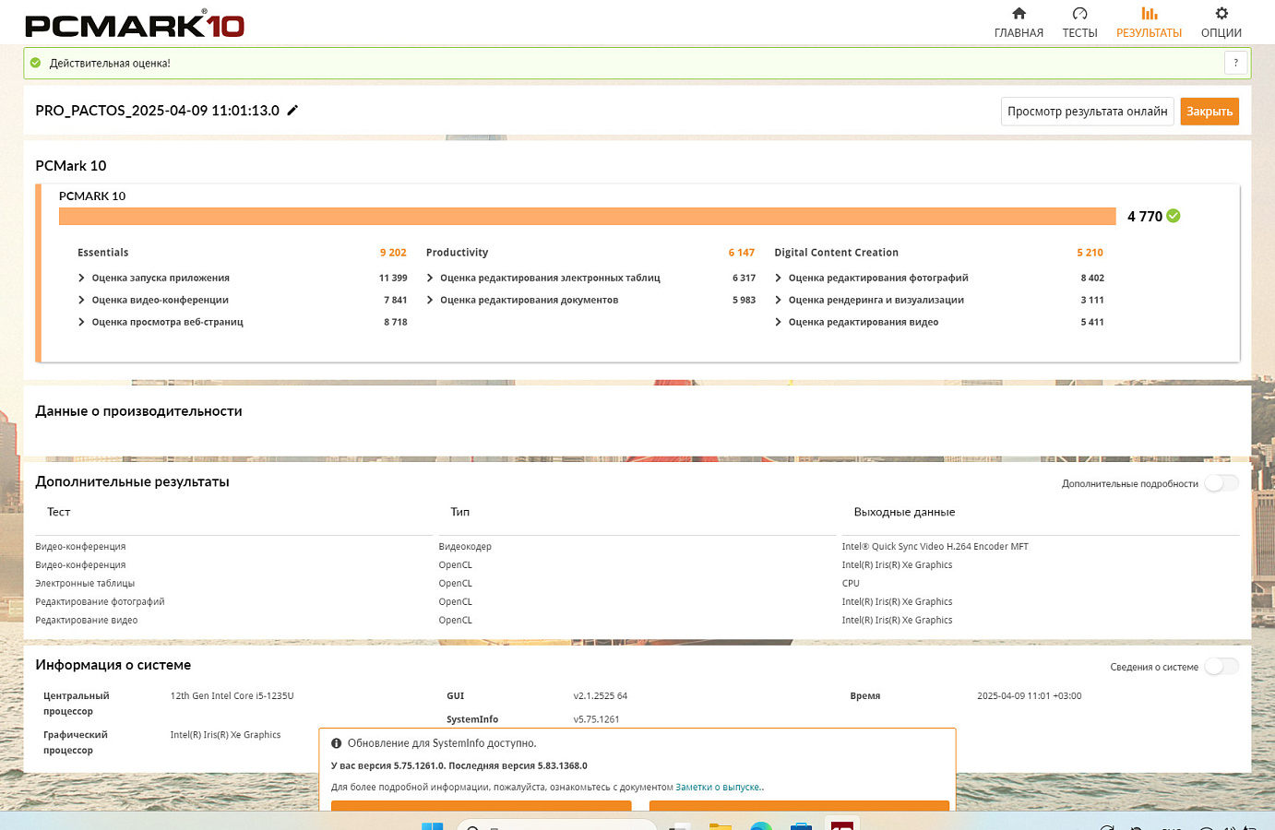Viewport: 1275px width, 830px height.
Task: Click rendering score 3 111
Action: point(1092,300)
